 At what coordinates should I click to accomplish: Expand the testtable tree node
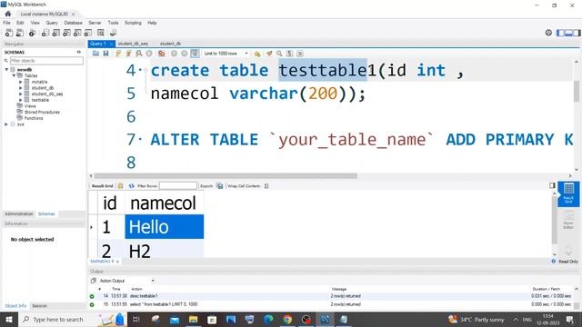pos(20,100)
